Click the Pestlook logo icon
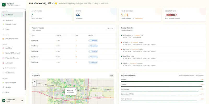Viewport: 209px width, 104px height. point(4,5)
